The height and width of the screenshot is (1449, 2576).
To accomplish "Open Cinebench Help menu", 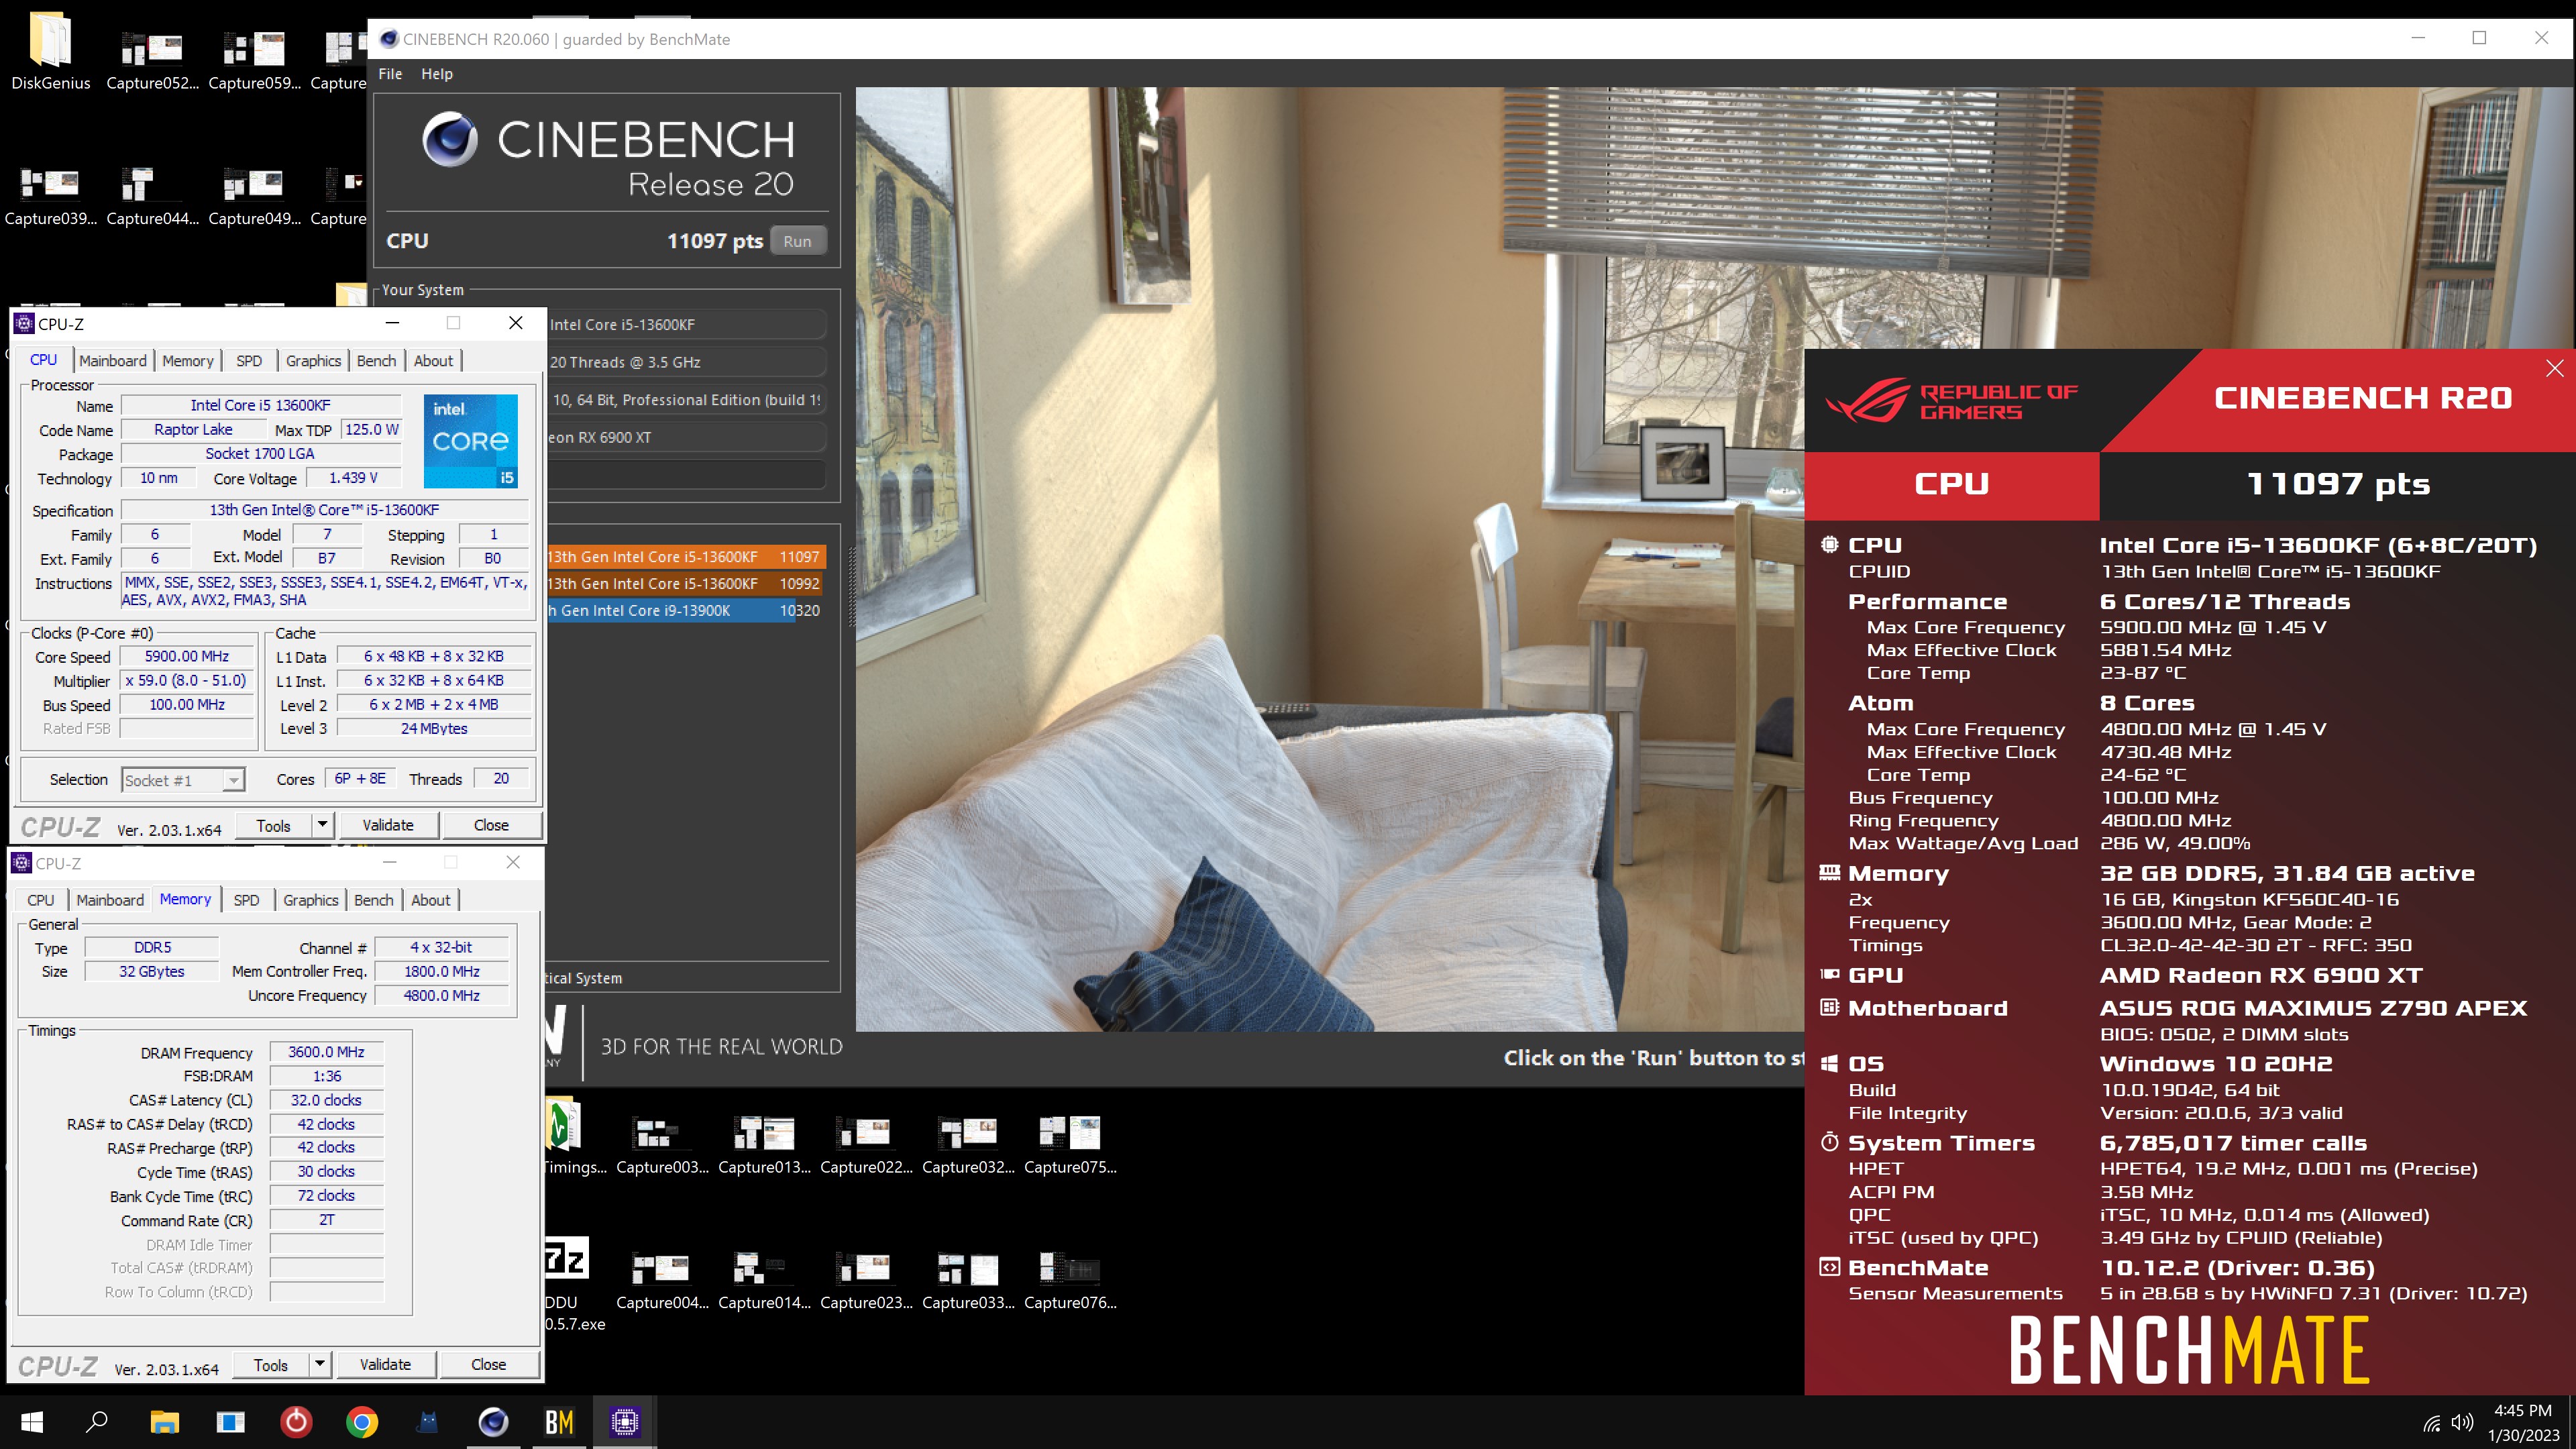I will point(437,74).
